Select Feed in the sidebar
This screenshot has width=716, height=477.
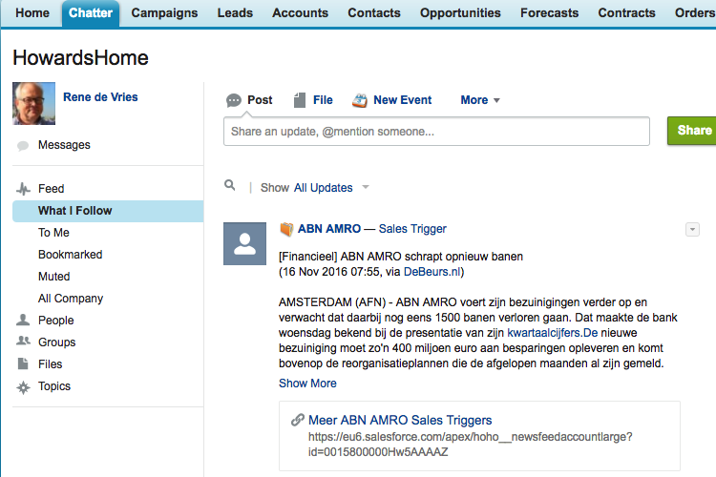(x=52, y=189)
